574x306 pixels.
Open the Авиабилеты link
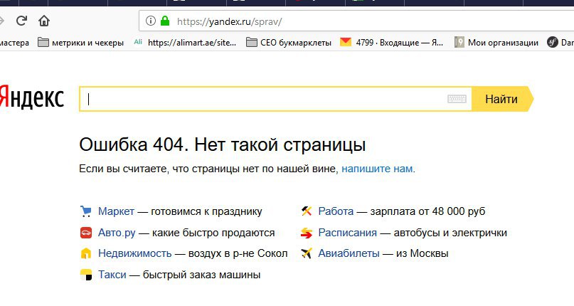point(349,253)
